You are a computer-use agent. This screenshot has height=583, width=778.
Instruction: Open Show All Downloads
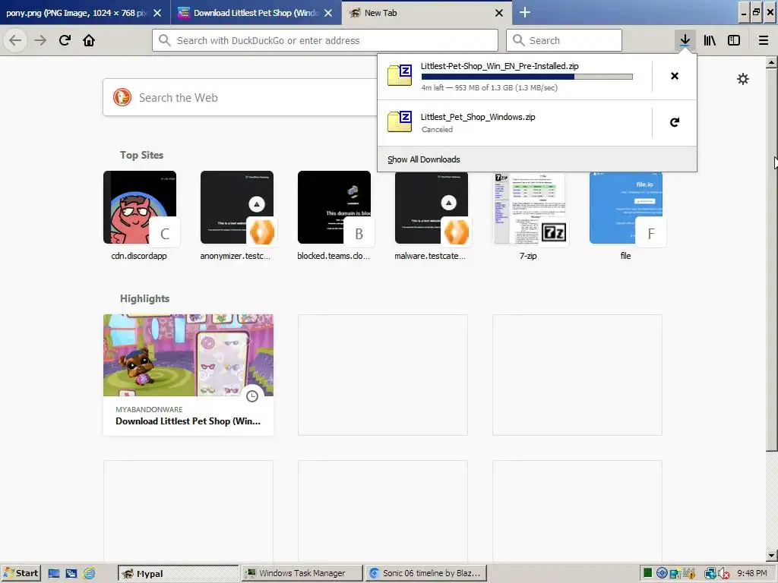[537, 159]
